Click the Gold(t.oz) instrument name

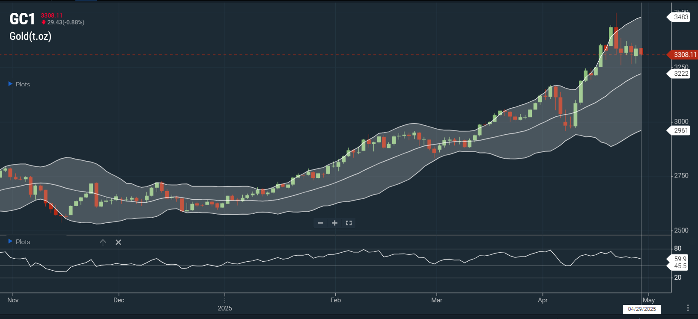click(30, 36)
